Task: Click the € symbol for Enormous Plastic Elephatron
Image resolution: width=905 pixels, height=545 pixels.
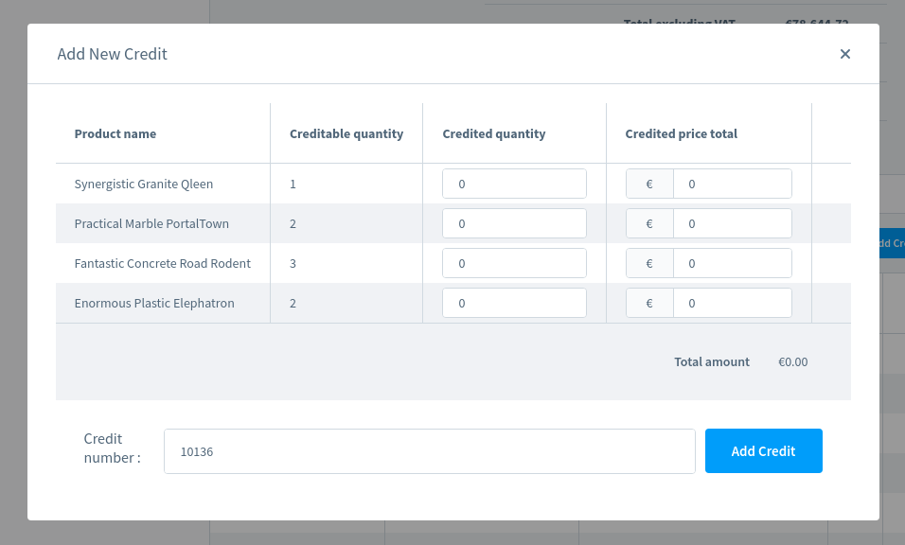Action: click(649, 303)
